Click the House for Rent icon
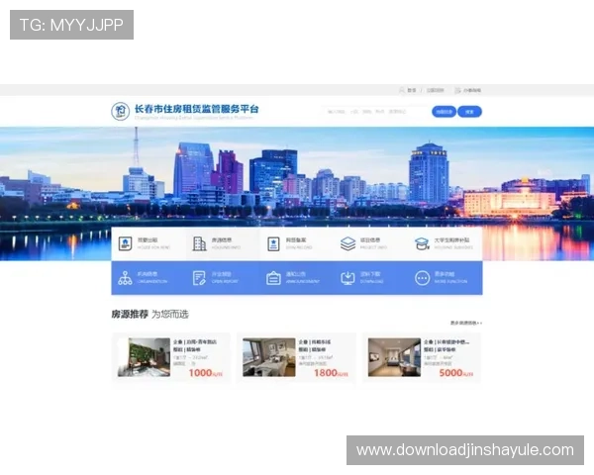The width and height of the screenshot is (594, 475). click(x=126, y=243)
